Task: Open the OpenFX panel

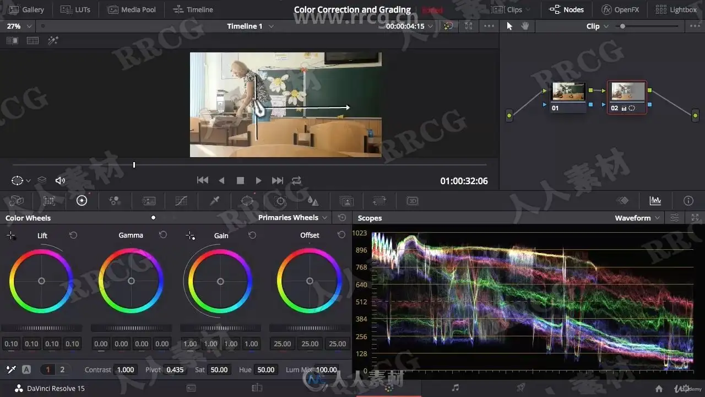Action: tap(620, 9)
